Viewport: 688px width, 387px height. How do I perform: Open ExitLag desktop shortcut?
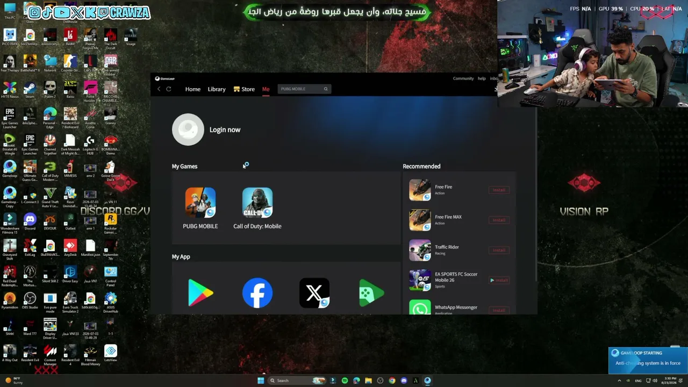[x=30, y=247]
